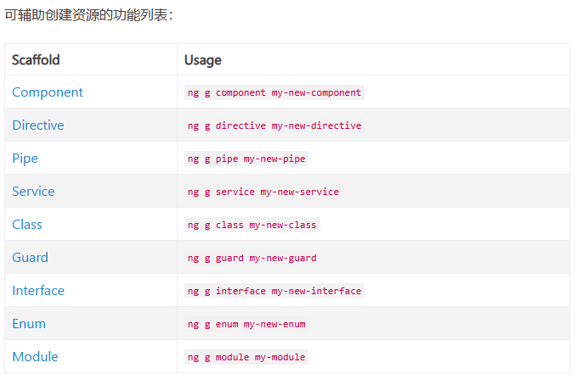Click the Enum link
The width and height of the screenshot is (577, 379).
29,324
